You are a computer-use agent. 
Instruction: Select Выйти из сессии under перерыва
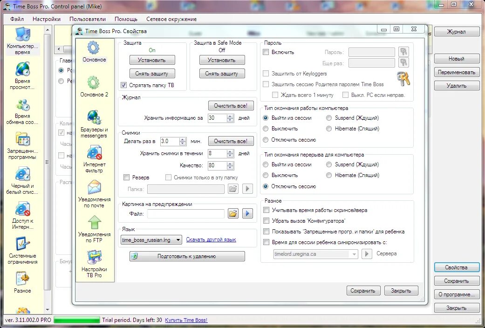click(x=266, y=164)
